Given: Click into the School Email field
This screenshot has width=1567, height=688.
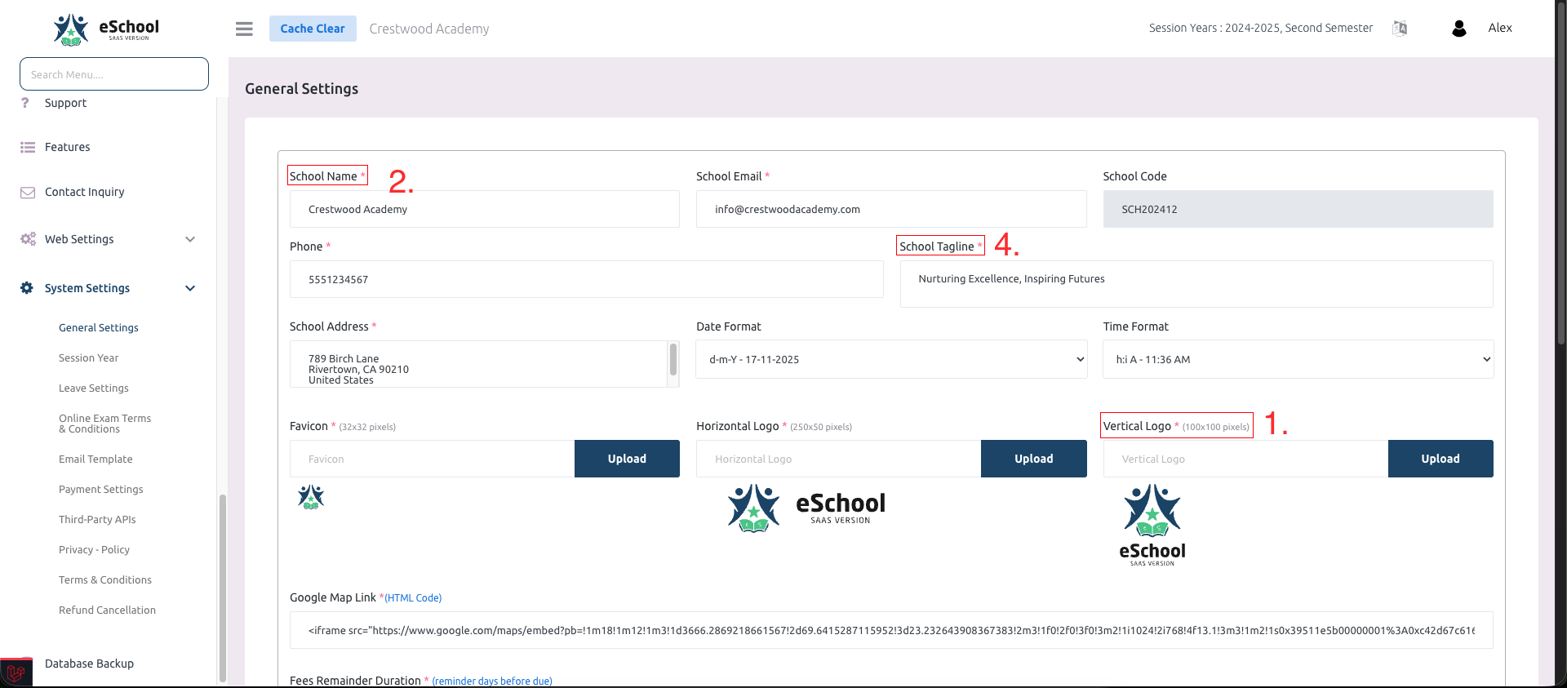Looking at the screenshot, I should coord(890,210).
